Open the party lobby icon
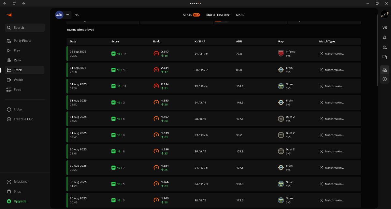 click(x=384, y=70)
